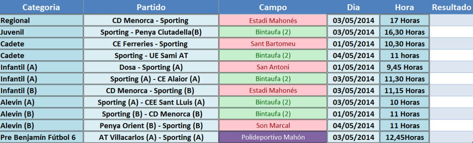Select the AT Villacarlos (A) - Sporting (A) cell
The image size is (473, 143).
point(151,137)
